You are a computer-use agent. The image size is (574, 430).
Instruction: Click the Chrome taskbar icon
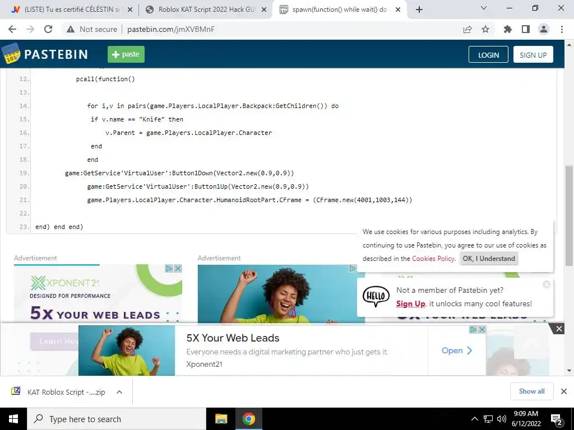pos(248,419)
